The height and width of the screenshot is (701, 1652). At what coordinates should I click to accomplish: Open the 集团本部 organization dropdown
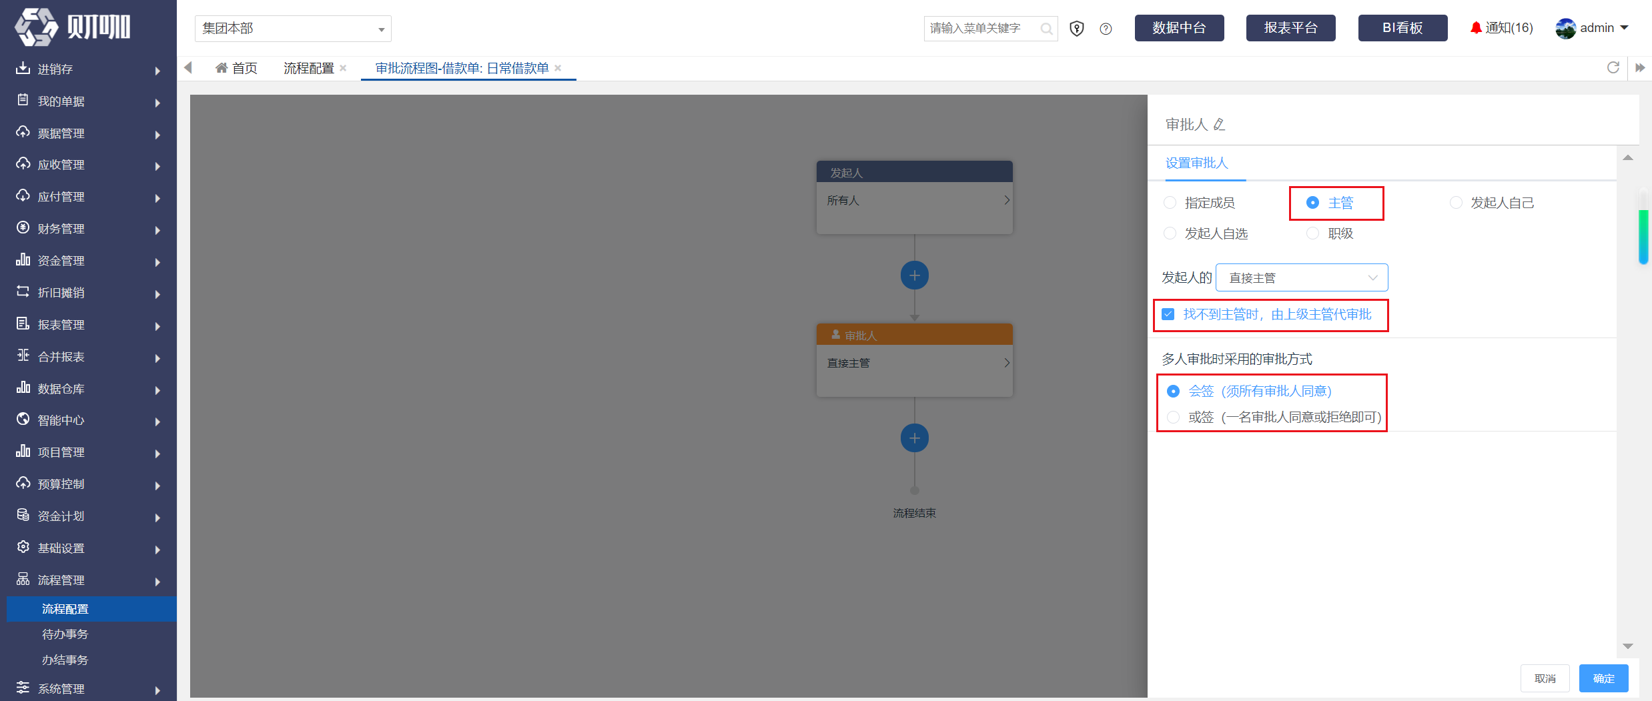[x=293, y=29]
